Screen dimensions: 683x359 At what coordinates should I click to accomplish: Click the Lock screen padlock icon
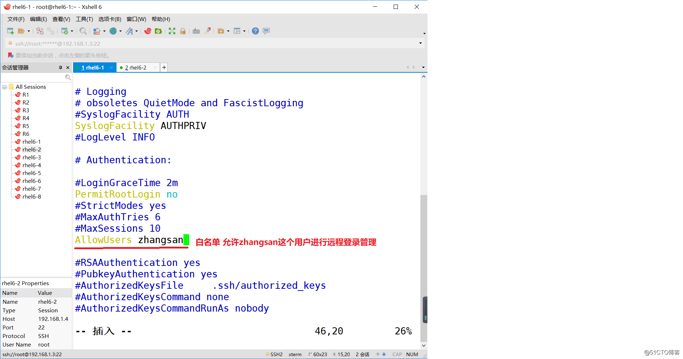tap(183, 31)
